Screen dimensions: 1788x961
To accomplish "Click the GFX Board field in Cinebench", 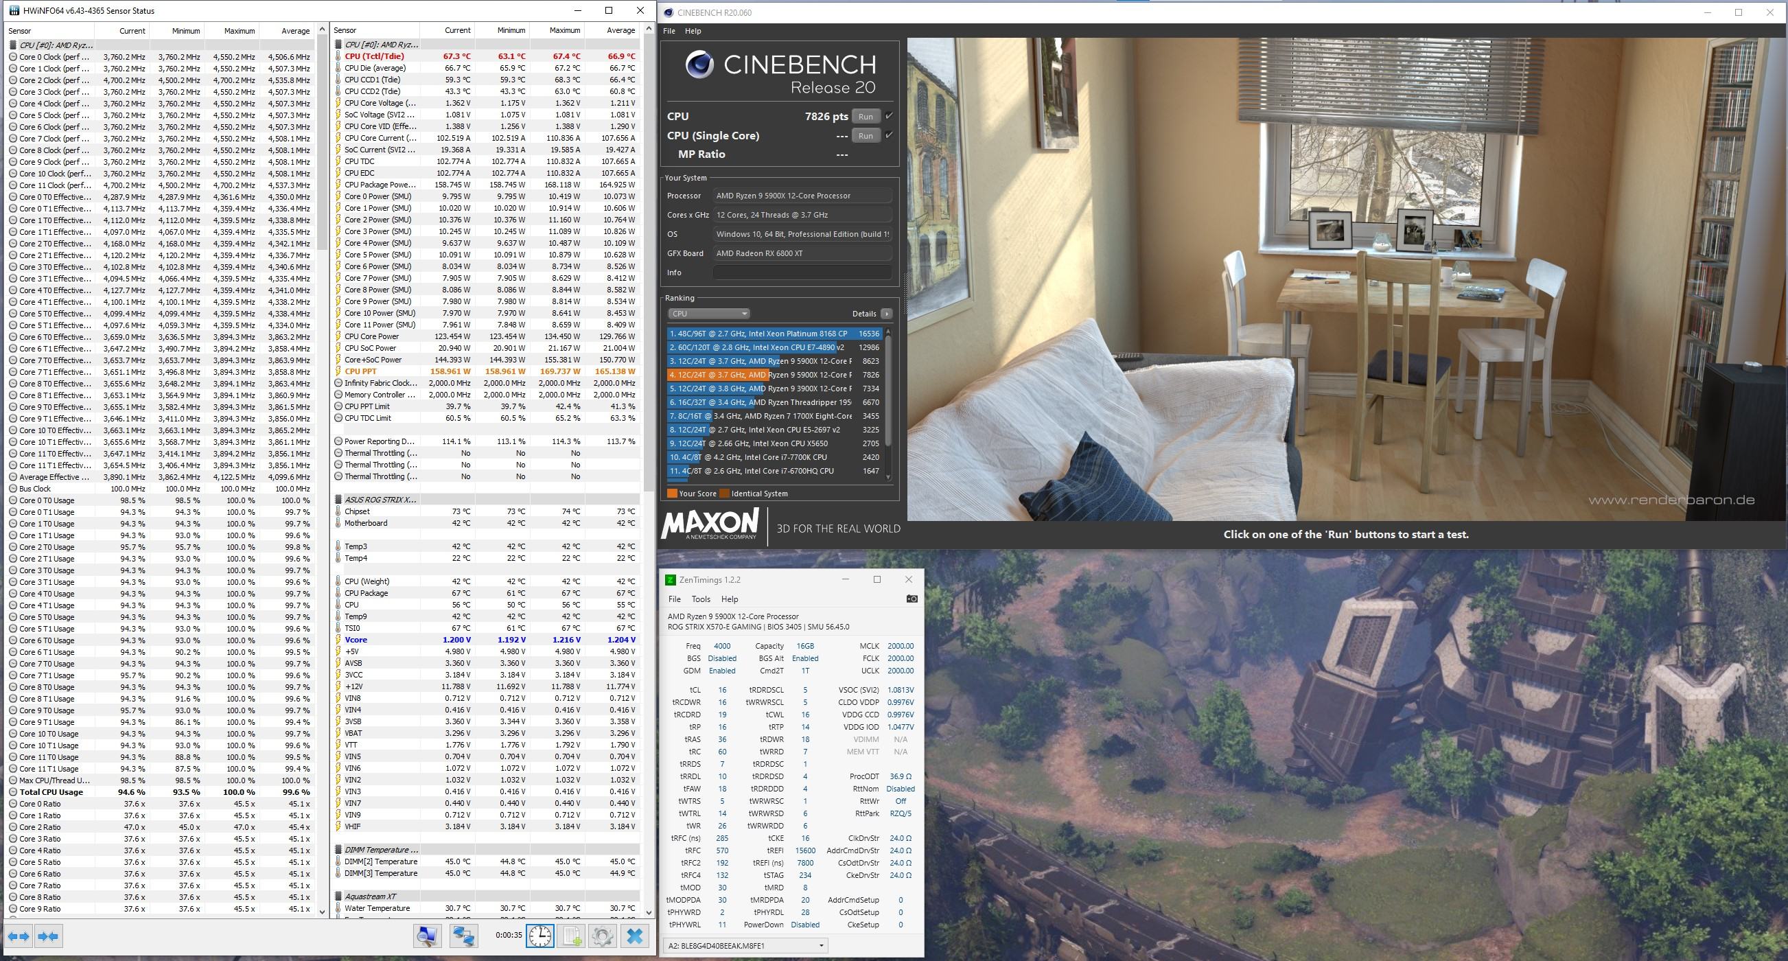I will (x=802, y=253).
